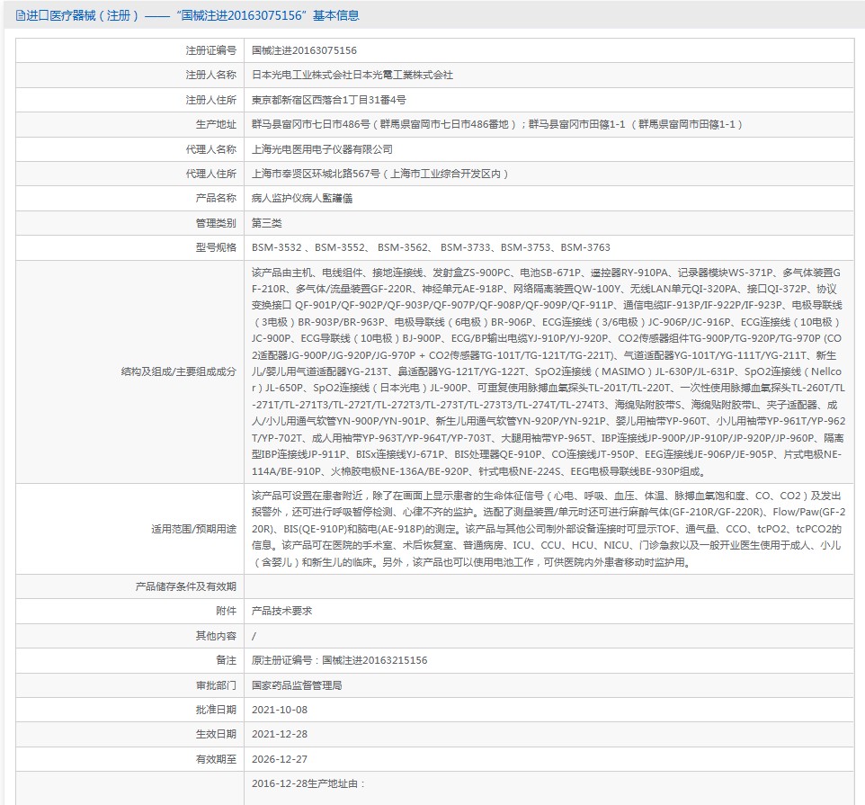Select effective date 2021-12-28
The width and height of the screenshot is (865, 805).
coord(280,734)
